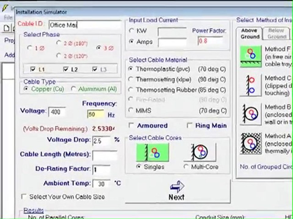Click the Power Factor input field
Image resolution: width=293 pixels, height=219 pixels.
click(x=210, y=40)
